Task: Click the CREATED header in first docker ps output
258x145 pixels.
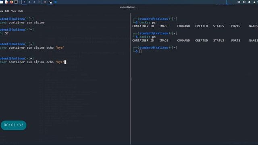Action: coord(202,26)
